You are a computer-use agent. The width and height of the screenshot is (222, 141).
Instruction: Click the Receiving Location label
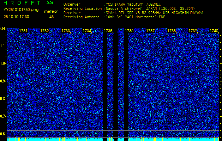pos(83,8)
